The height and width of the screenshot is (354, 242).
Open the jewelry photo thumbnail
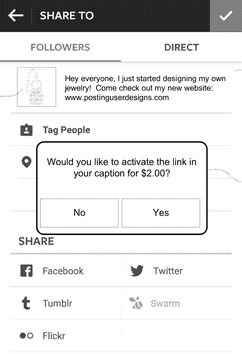[x=37, y=86]
